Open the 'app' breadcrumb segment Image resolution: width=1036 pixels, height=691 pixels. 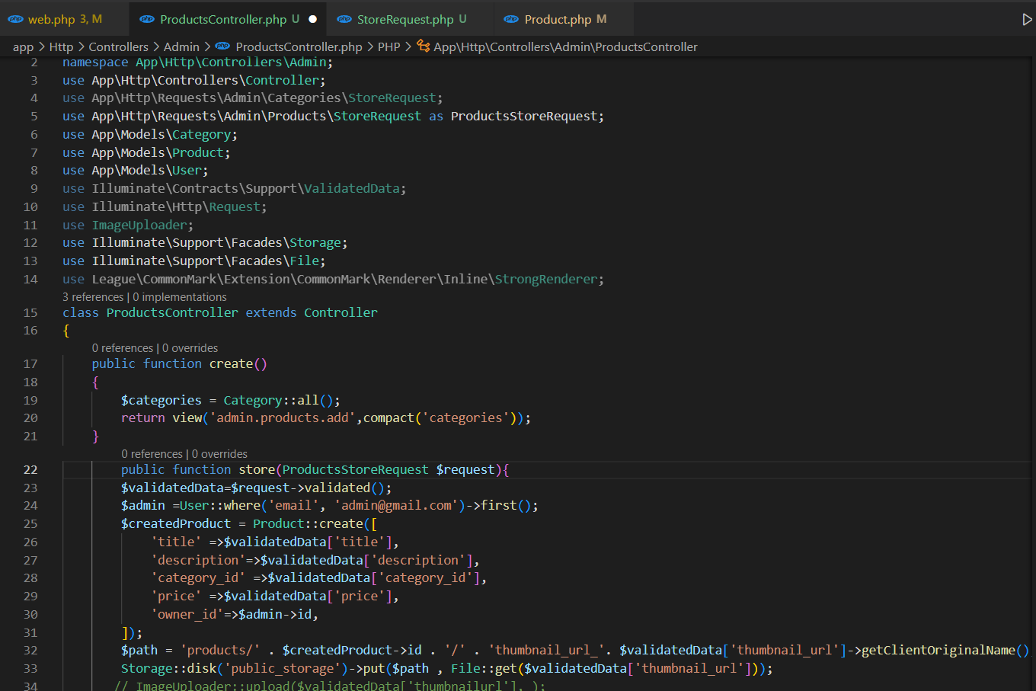tap(23, 46)
